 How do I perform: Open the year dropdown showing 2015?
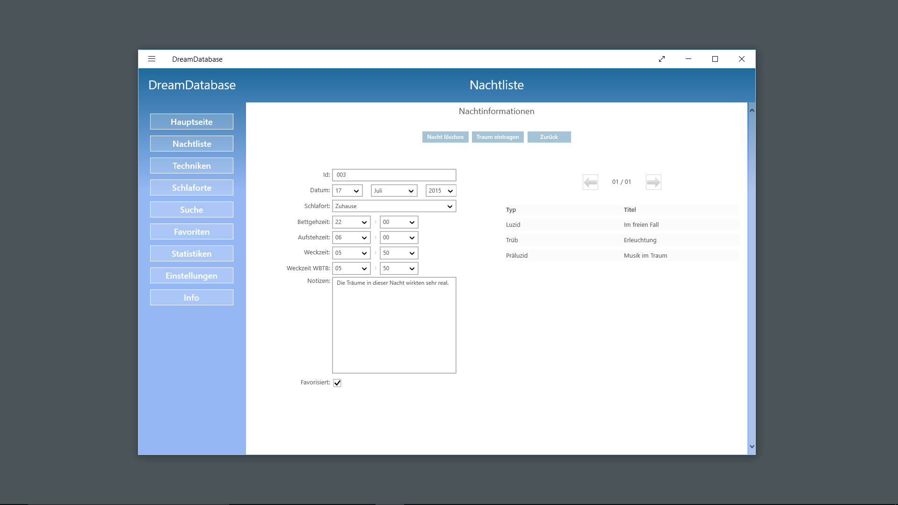coord(441,191)
